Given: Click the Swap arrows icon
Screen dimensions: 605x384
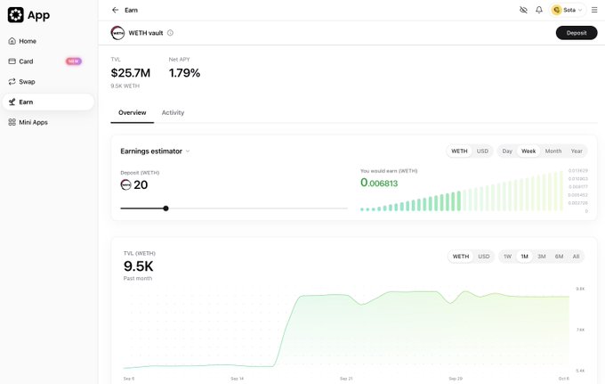Looking at the screenshot, I should [12, 81].
